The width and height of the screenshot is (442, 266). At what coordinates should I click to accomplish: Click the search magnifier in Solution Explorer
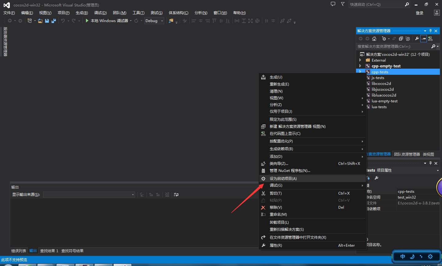click(x=433, y=46)
